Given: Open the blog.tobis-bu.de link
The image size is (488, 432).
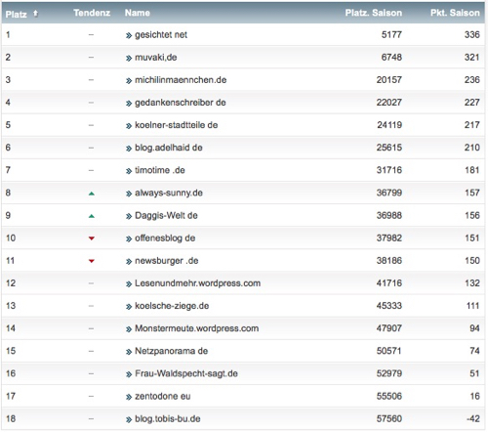Looking at the screenshot, I should [168, 418].
